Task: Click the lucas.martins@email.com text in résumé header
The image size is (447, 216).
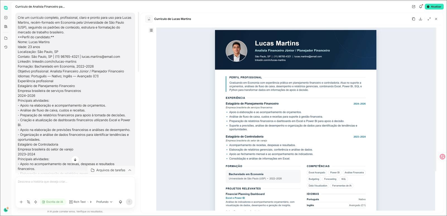Action: point(308,56)
